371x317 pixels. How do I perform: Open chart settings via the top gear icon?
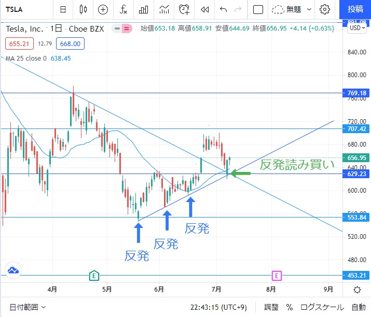(x=325, y=9)
